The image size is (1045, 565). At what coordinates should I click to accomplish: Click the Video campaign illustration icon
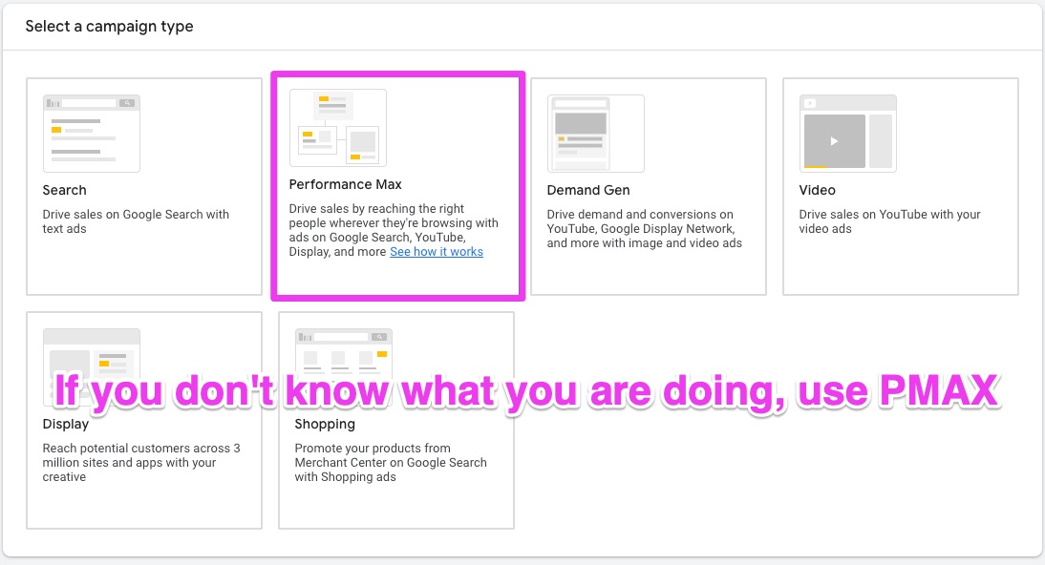pyautogui.click(x=847, y=134)
